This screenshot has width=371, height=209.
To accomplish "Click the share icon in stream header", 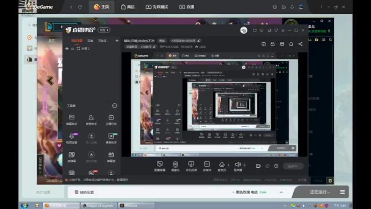I will pyautogui.click(x=300, y=44).
